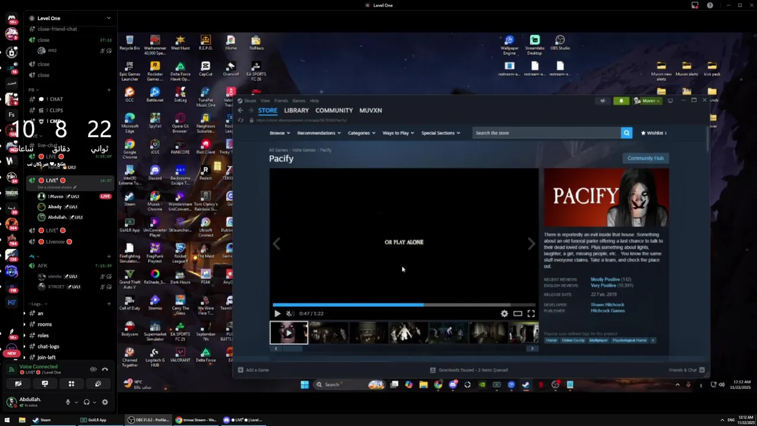
Task: Open the MUVXN profile tab in Steam
Action: tap(371, 110)
